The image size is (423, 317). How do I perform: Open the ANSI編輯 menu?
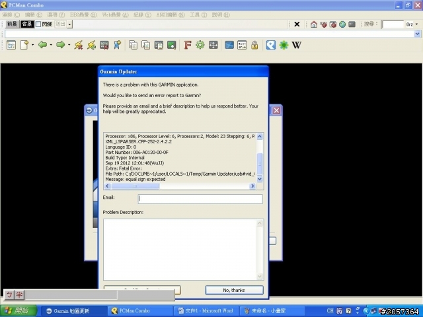(171, 15)
